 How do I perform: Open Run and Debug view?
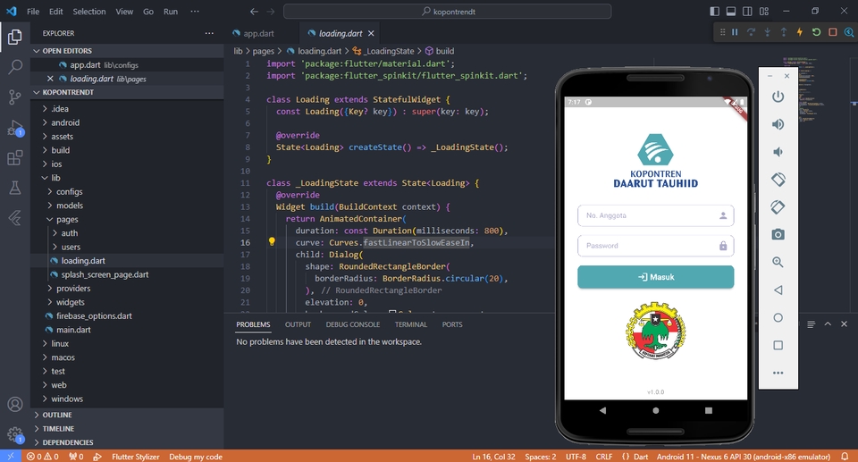pyautogui.click(x=15, y=128)
